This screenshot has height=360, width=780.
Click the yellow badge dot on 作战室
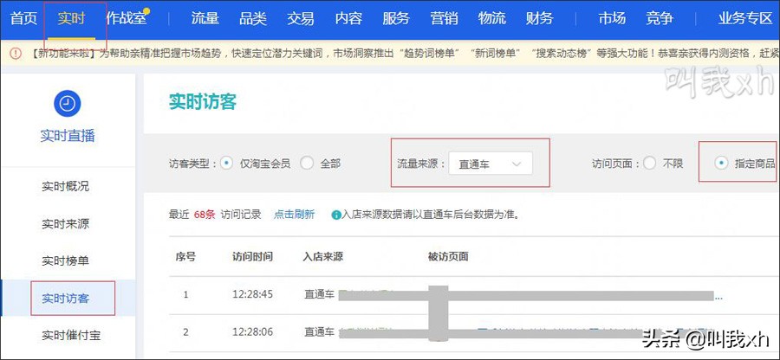click(x=146, y=11)
